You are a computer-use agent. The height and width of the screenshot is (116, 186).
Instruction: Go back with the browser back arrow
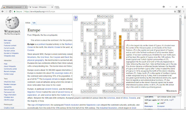click(3, 12)
